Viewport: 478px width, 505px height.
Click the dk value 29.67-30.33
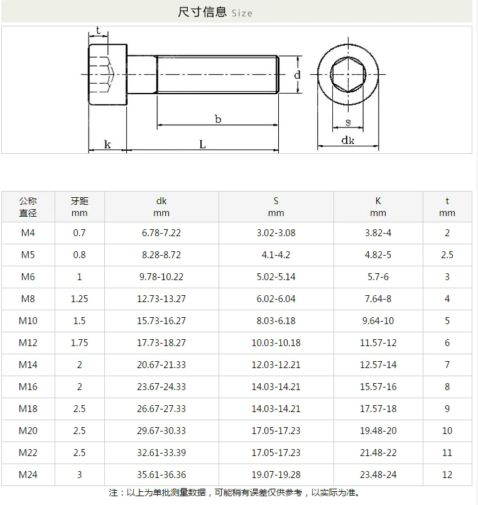click(x=161, y=431)
